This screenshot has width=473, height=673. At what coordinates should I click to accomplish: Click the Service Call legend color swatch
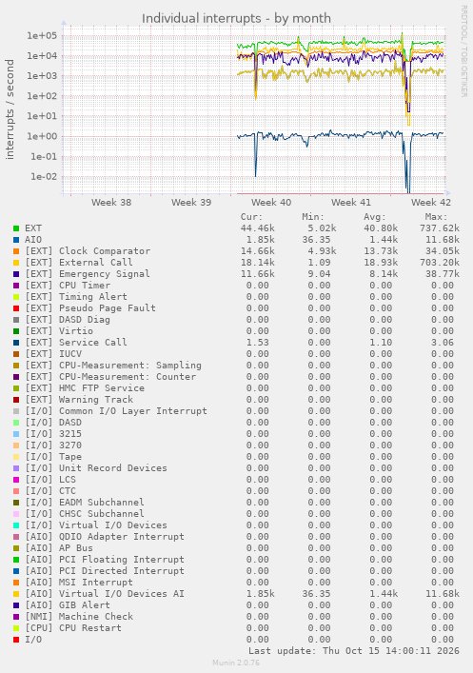coord(16,343)
